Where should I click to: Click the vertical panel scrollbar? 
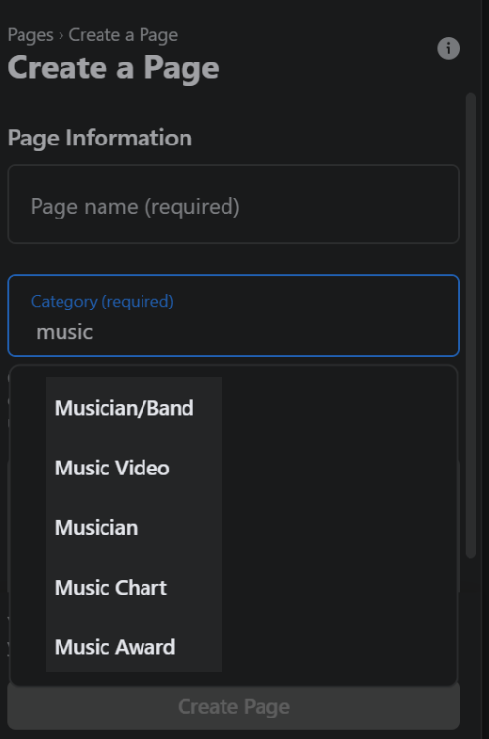click(x=470, y=325)
